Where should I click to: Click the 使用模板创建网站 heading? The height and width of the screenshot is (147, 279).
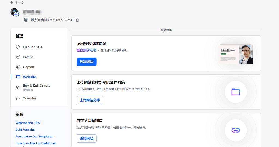(x=91, y=43)
